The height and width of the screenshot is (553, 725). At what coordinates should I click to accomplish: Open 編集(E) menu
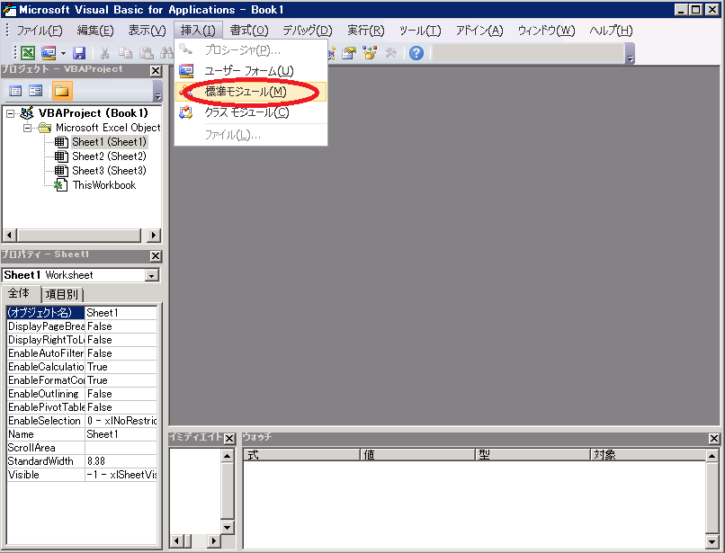(x=95, y=31)
